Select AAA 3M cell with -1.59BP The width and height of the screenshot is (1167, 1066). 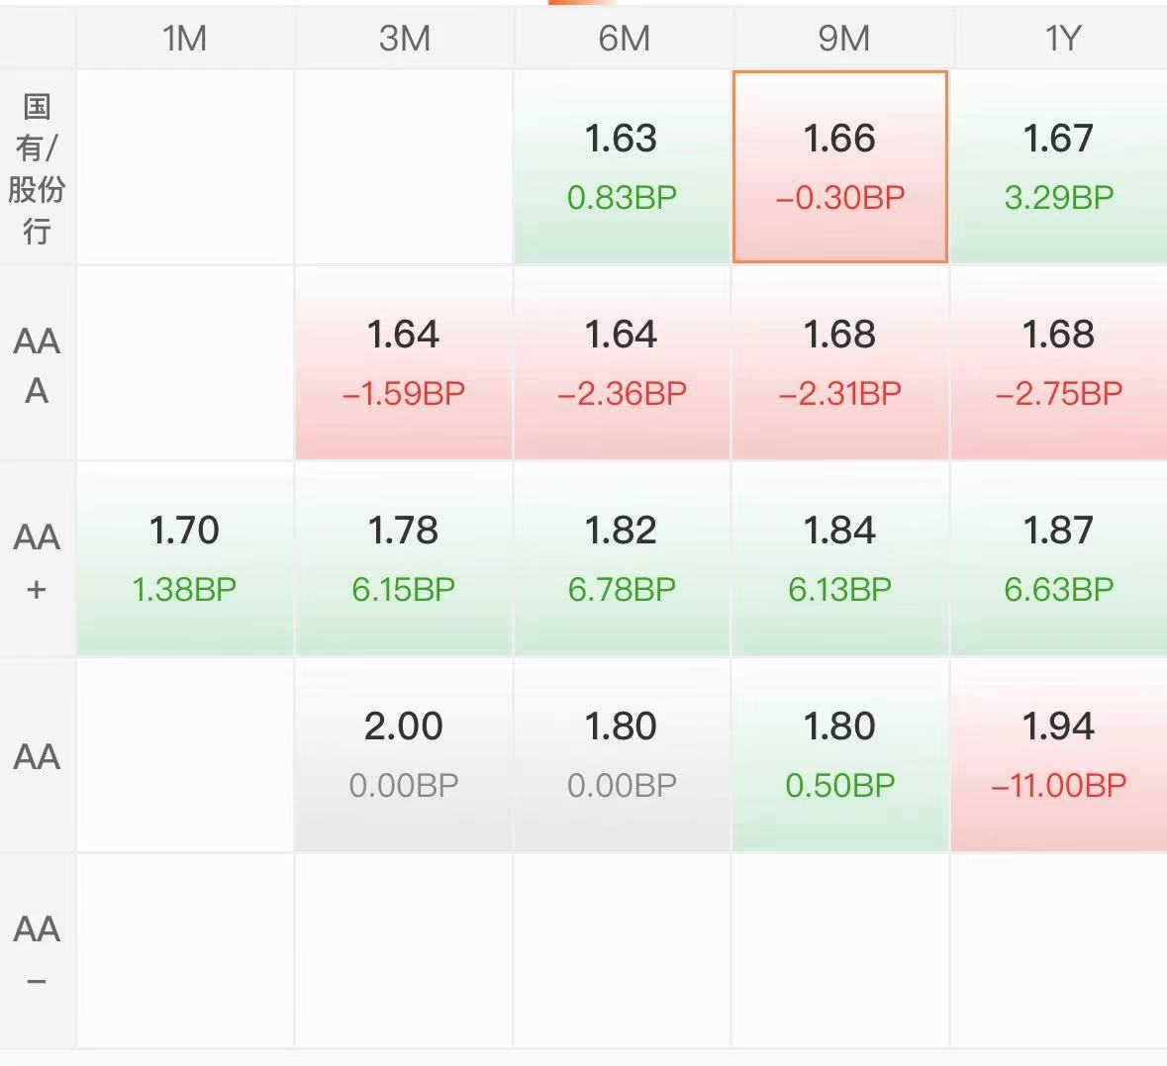pos(404,362)
